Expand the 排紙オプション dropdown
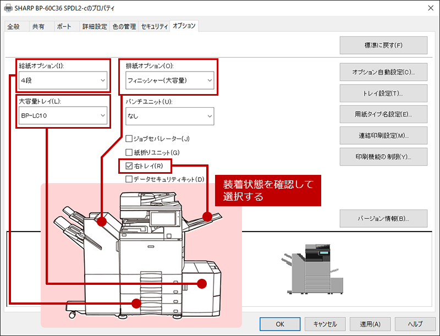The width and height of the screenshot is (440, 336). (169, 81)
